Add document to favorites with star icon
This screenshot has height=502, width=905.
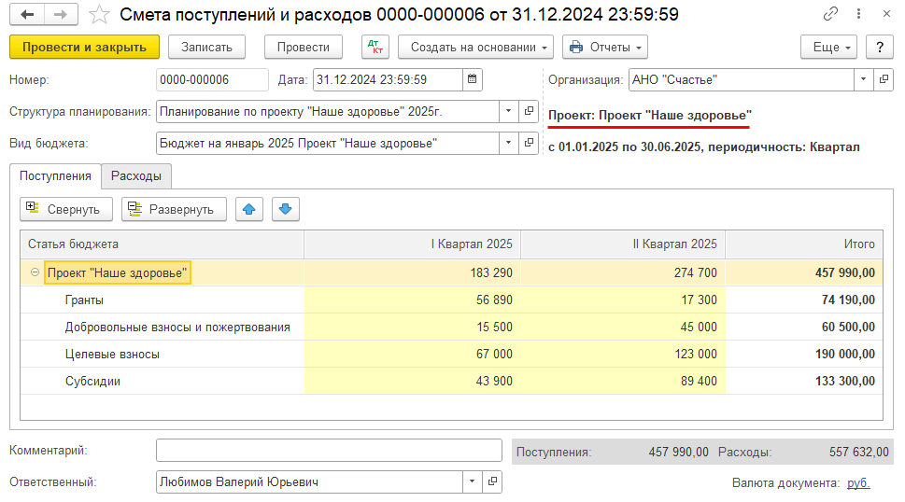pyautogui.click(x=97, y=15)
